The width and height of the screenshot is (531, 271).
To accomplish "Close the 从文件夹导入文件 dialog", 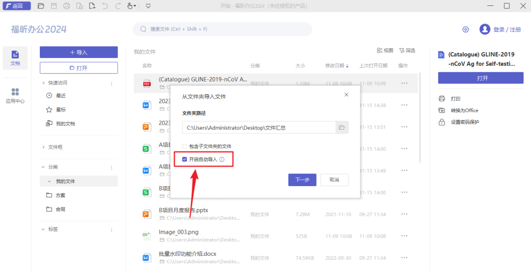I will click(346, 95).
